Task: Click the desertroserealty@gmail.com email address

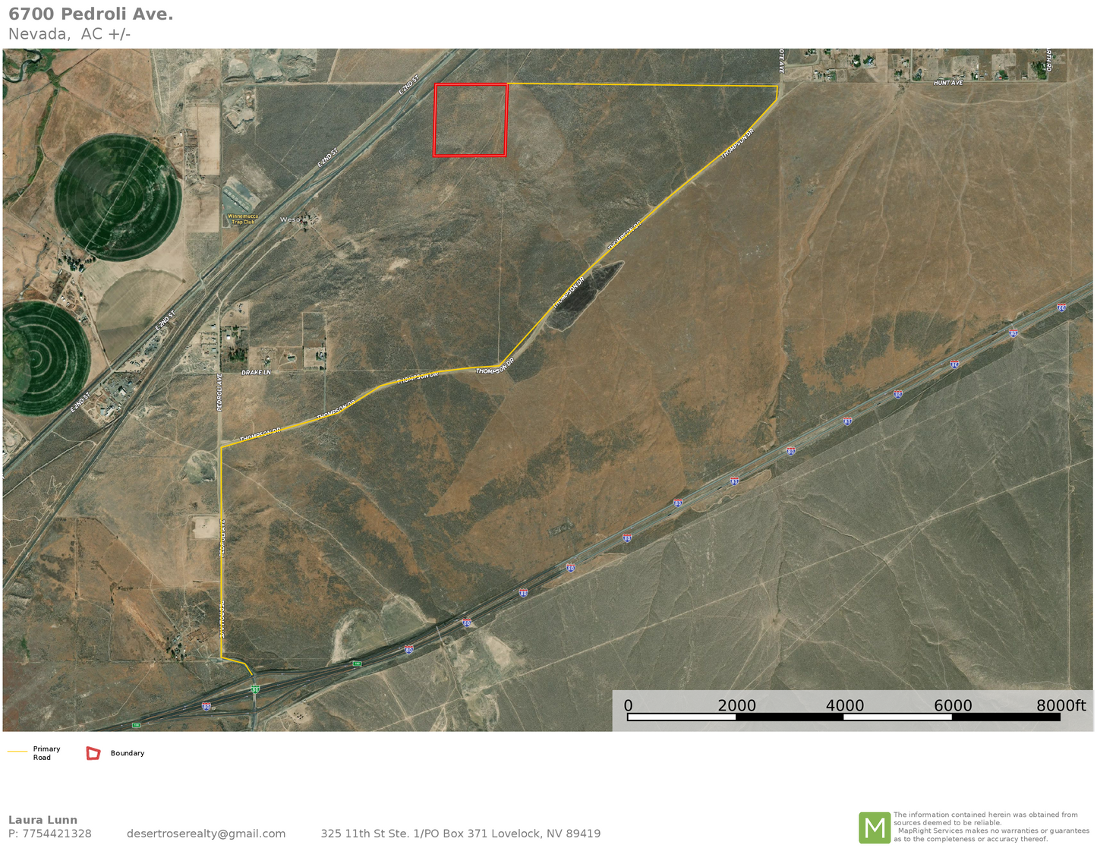Action: coord(206,834)
